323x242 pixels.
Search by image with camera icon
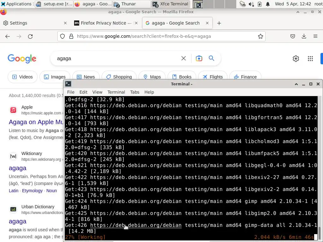(199, 58)
